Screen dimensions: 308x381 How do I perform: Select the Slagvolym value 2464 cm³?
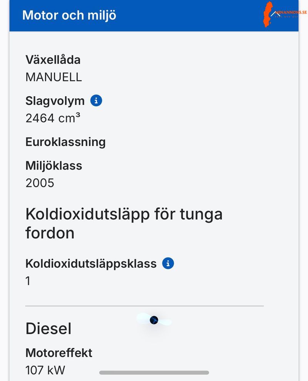pyautogui.click(x=52, y=117)
